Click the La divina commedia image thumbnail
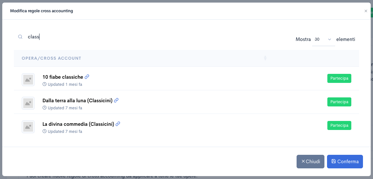 pos(28,127)
